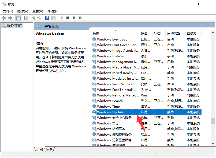Click gear icon of Windows Font Cache row
The image size is (216, 158).
coord(94,45)
